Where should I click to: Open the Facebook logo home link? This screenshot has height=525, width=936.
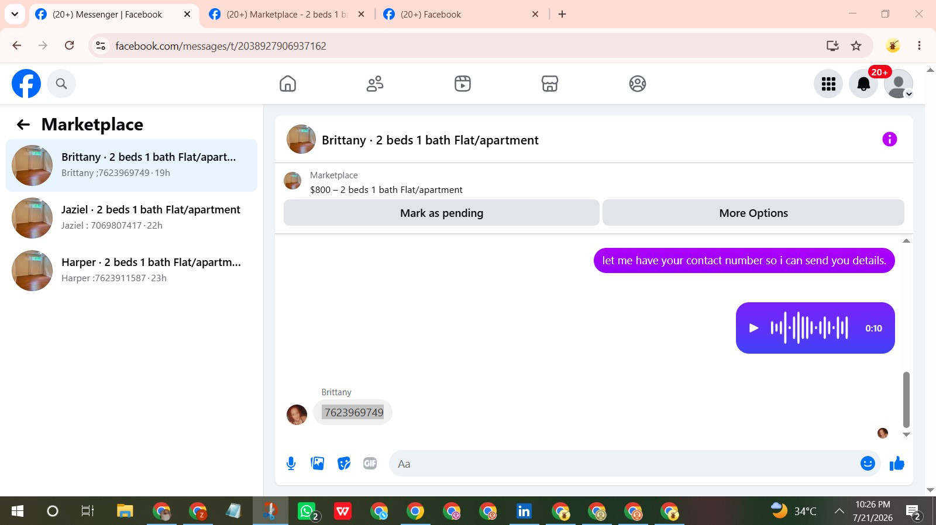(x=26, y=84)
